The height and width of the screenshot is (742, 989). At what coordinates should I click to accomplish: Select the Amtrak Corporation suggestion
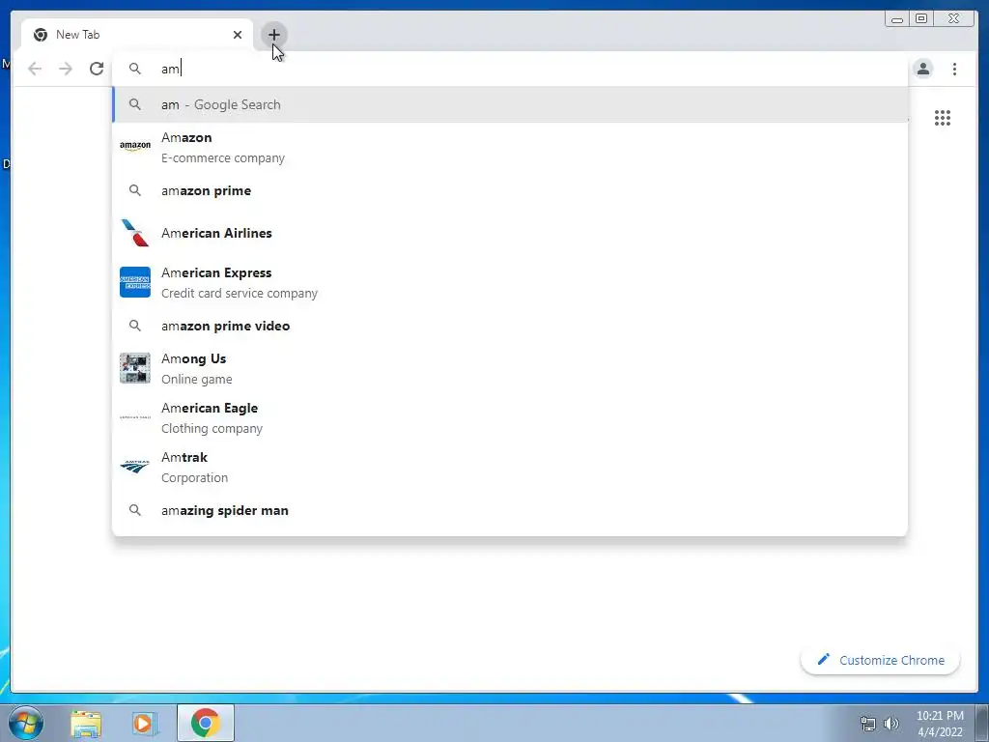510,467
